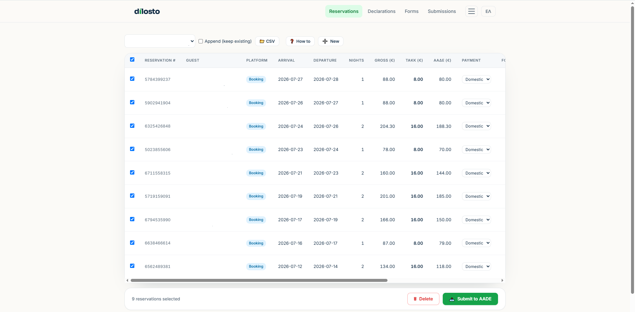Click the GROSS (€) column header
635x312 pixels.
[385, 61]
